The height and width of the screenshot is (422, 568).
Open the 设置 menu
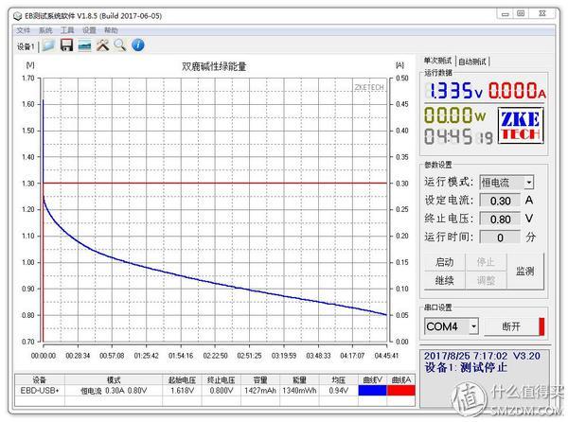pyautogui.click(x=89, y=30)
